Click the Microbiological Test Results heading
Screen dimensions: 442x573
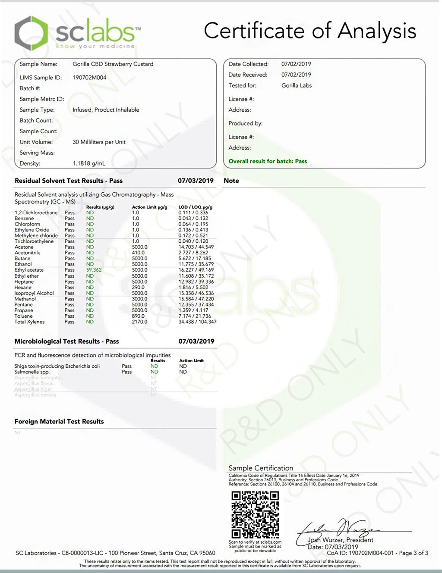[66, 341]
